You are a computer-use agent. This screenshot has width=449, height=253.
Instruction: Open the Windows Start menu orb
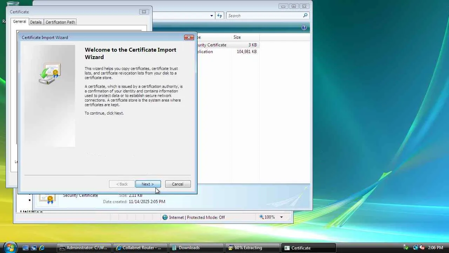click(x=10, y=247)
